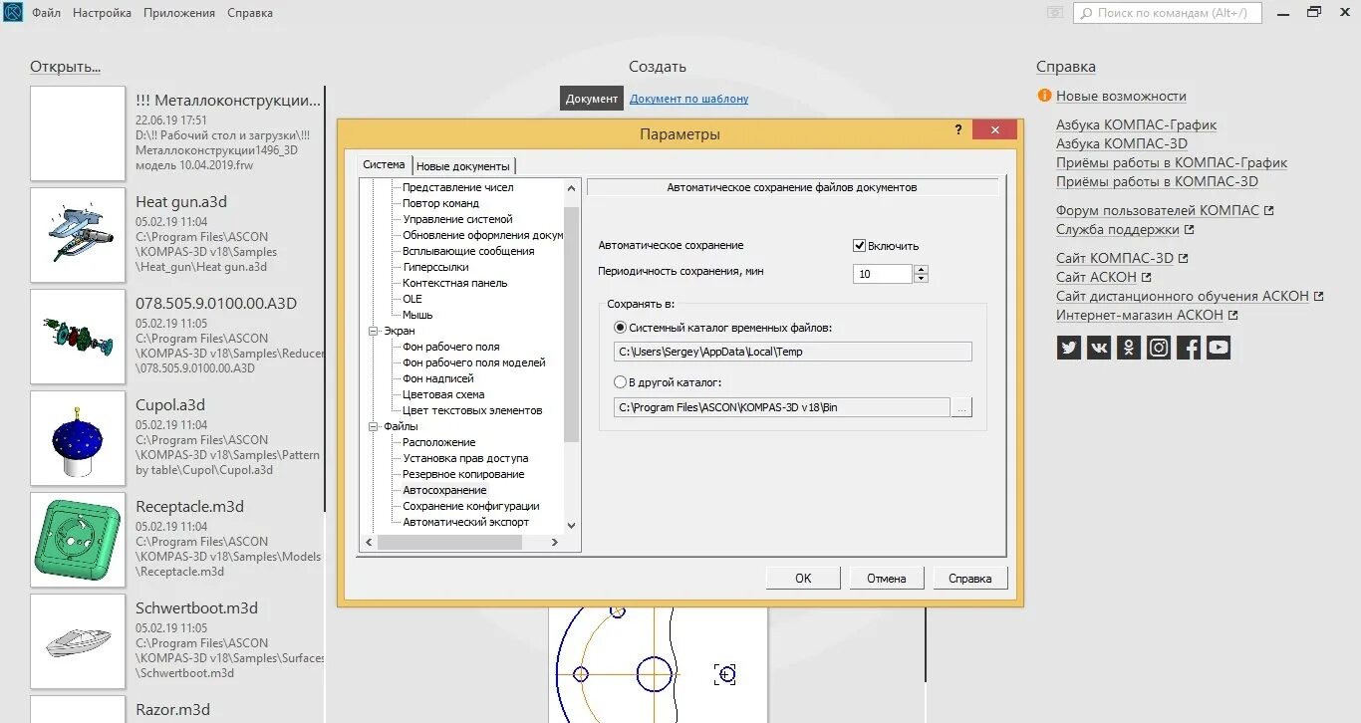Toggle the Включить autosave checkbox
This screenshot has width=1361, height=723.
[x=859, y=246]
